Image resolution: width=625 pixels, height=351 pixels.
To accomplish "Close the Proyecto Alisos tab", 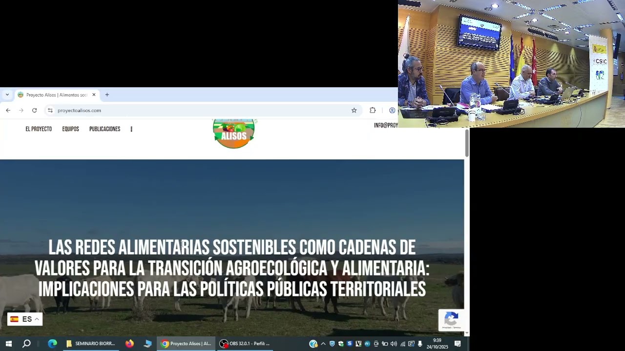I will tap(94, 95).
